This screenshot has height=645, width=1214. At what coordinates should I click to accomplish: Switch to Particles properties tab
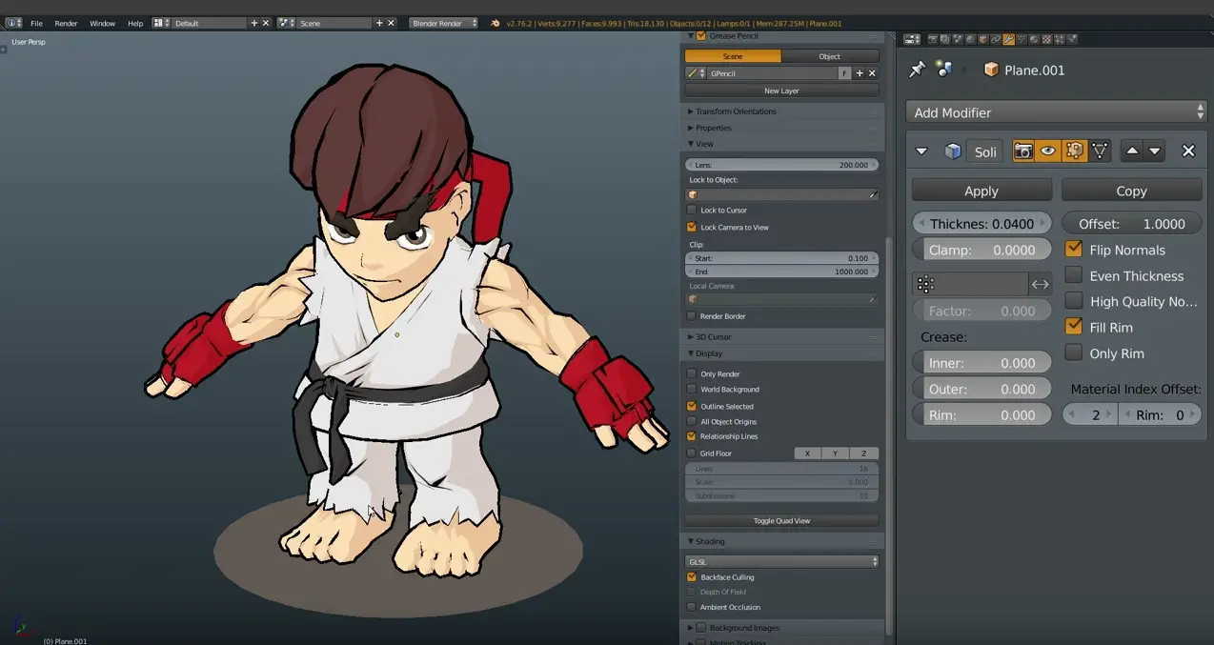point(1060,39)
